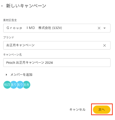Image resolution: width=115 pixels, height=120 pixels.
Task: Click the gray dot beside the title
Action: (2, 6)
